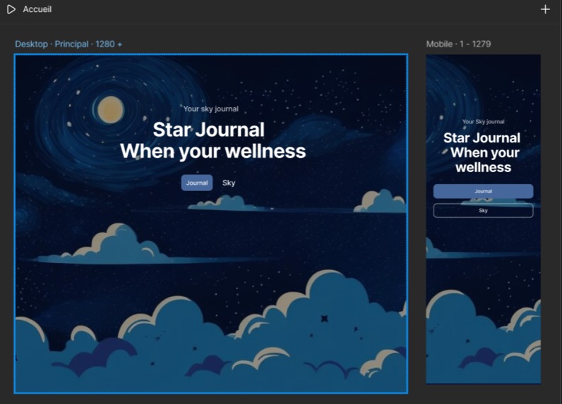Click the Sky button in mobile frame

point(483,210)
